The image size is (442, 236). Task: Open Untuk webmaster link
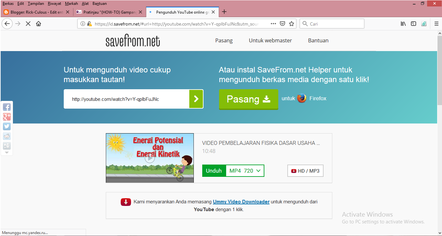coord(270,40)
